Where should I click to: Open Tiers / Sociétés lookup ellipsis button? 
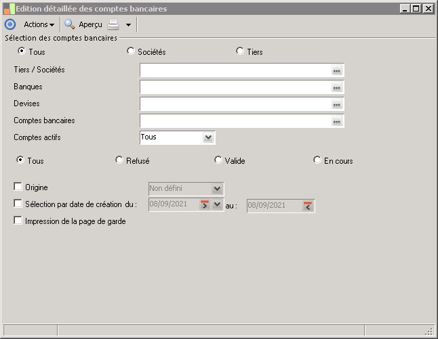click(337, 70)
